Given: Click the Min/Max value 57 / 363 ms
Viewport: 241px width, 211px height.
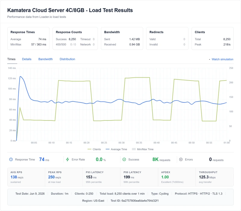Looking at the screenshot, I should tap(39, 44).
